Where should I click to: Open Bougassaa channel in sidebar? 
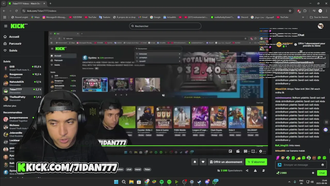point(22,76)
